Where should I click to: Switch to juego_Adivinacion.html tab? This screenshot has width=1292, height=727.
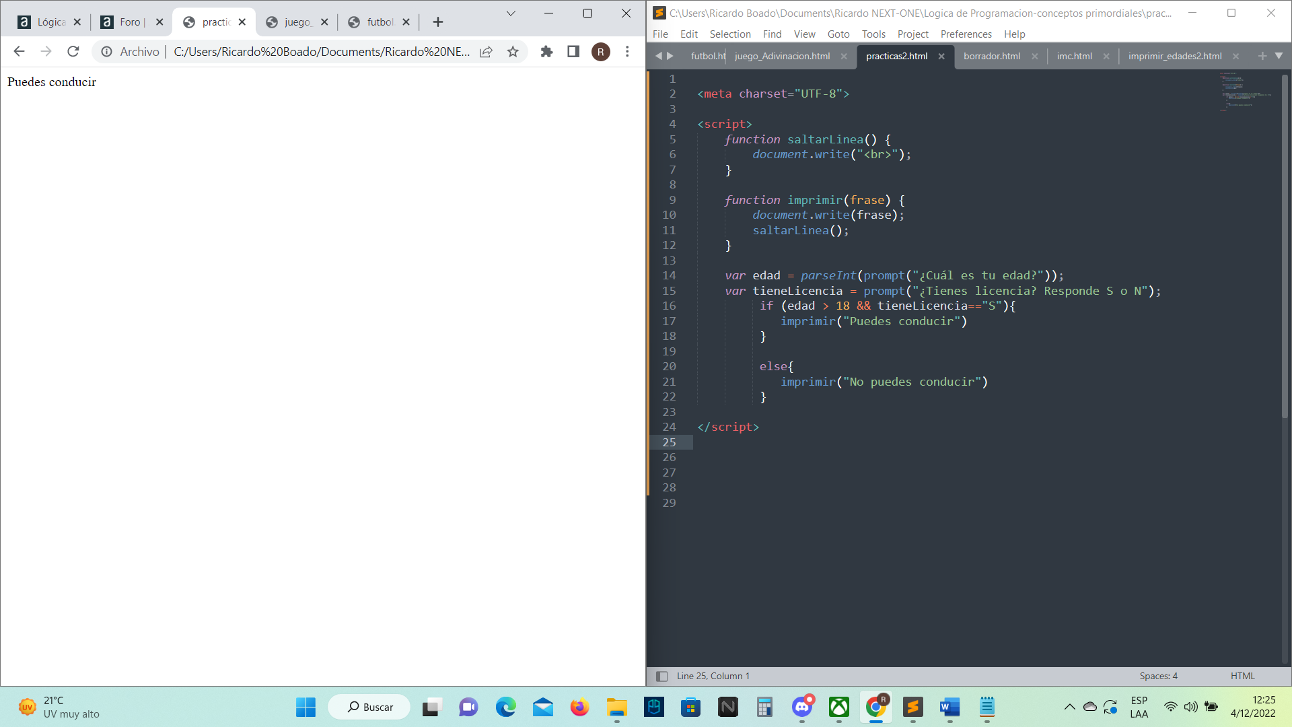pyautogui.click(x=782, y=57)
